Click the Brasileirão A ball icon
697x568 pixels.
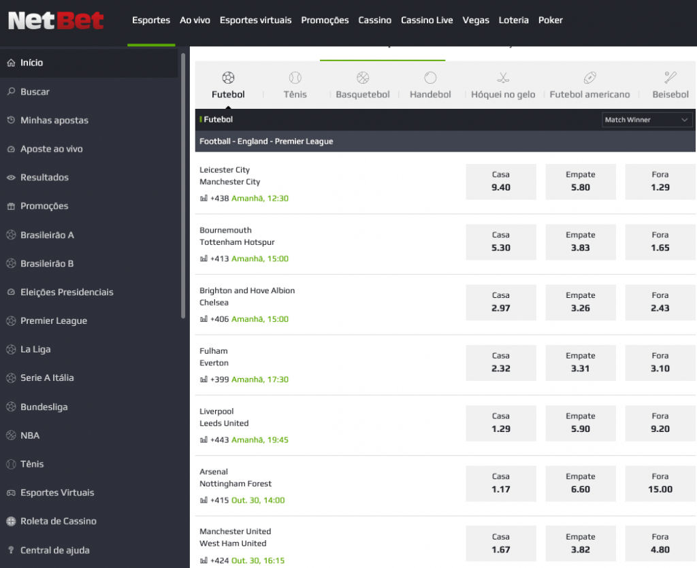(11, 235)
